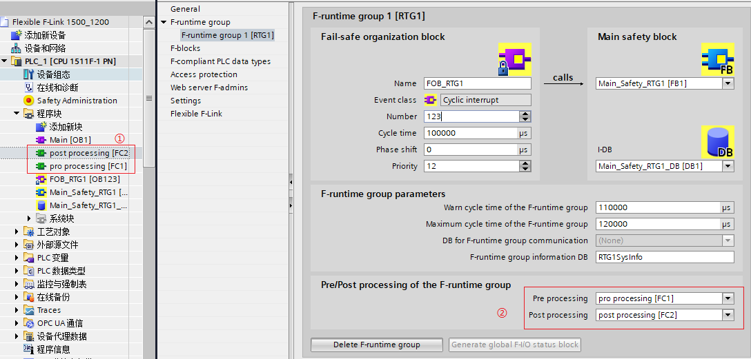Click the FOB_RTG1 [OB123] block icon
The height and width of the screenshot is (359, 751).
tap(41, 179)
